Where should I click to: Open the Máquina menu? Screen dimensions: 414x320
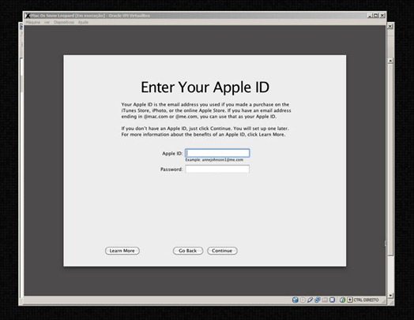[33, 22]
